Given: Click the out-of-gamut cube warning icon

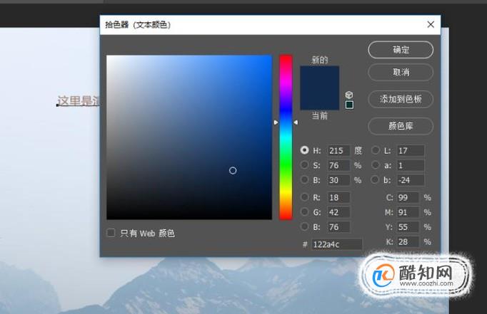Looking at the screenshot, I should (349, 95).
